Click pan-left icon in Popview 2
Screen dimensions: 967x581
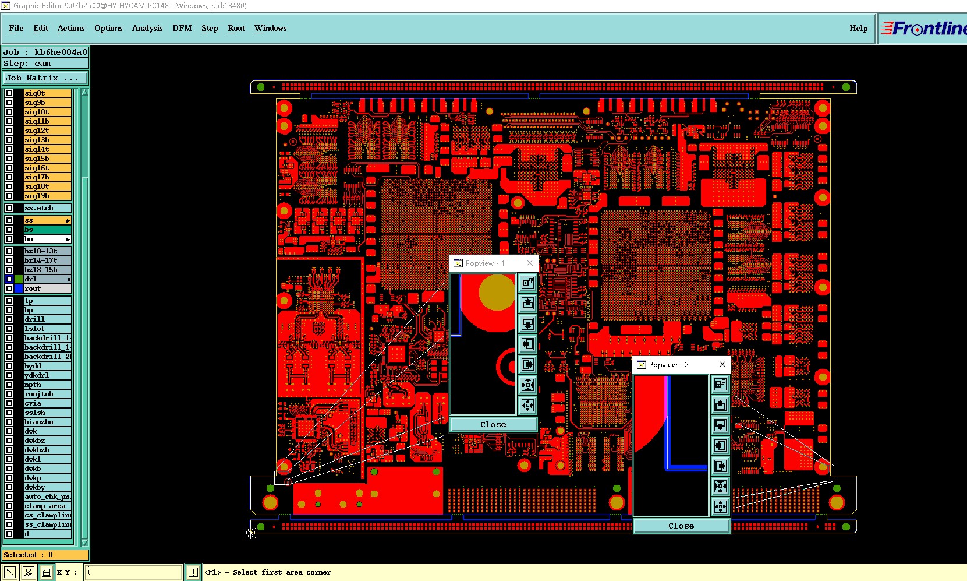tap(720, 445)
